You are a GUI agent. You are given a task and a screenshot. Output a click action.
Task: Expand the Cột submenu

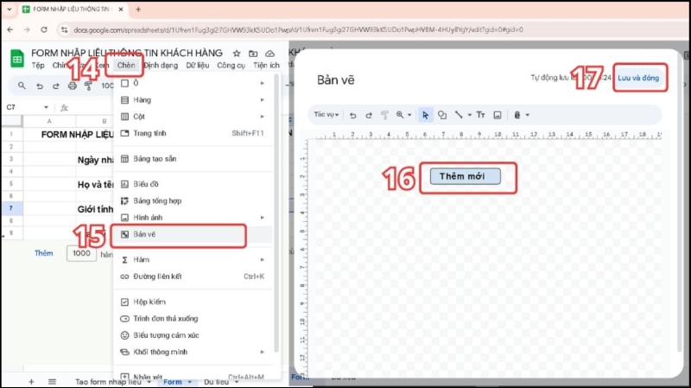pyautogui.click(x=263, y=117)
